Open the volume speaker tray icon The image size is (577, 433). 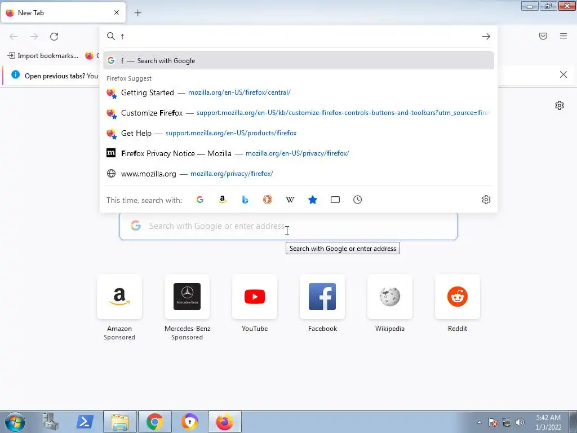[x=520, y=422]
